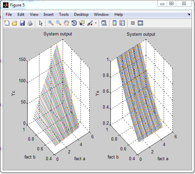Insert a colorbar using the toolbar icon
Viewport: 195px width, 174px height.
[x=115, y=23]
